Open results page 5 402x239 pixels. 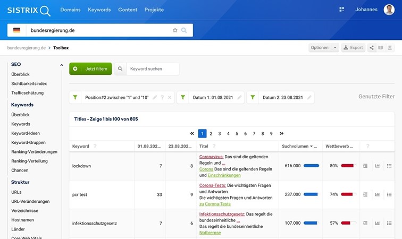[237, 133]
